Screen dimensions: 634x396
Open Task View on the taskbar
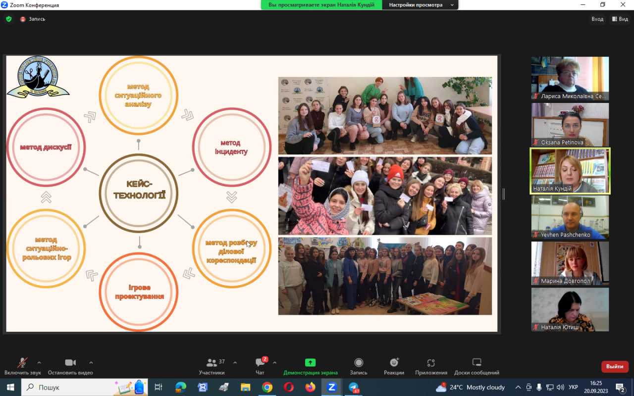coord(158,387)
